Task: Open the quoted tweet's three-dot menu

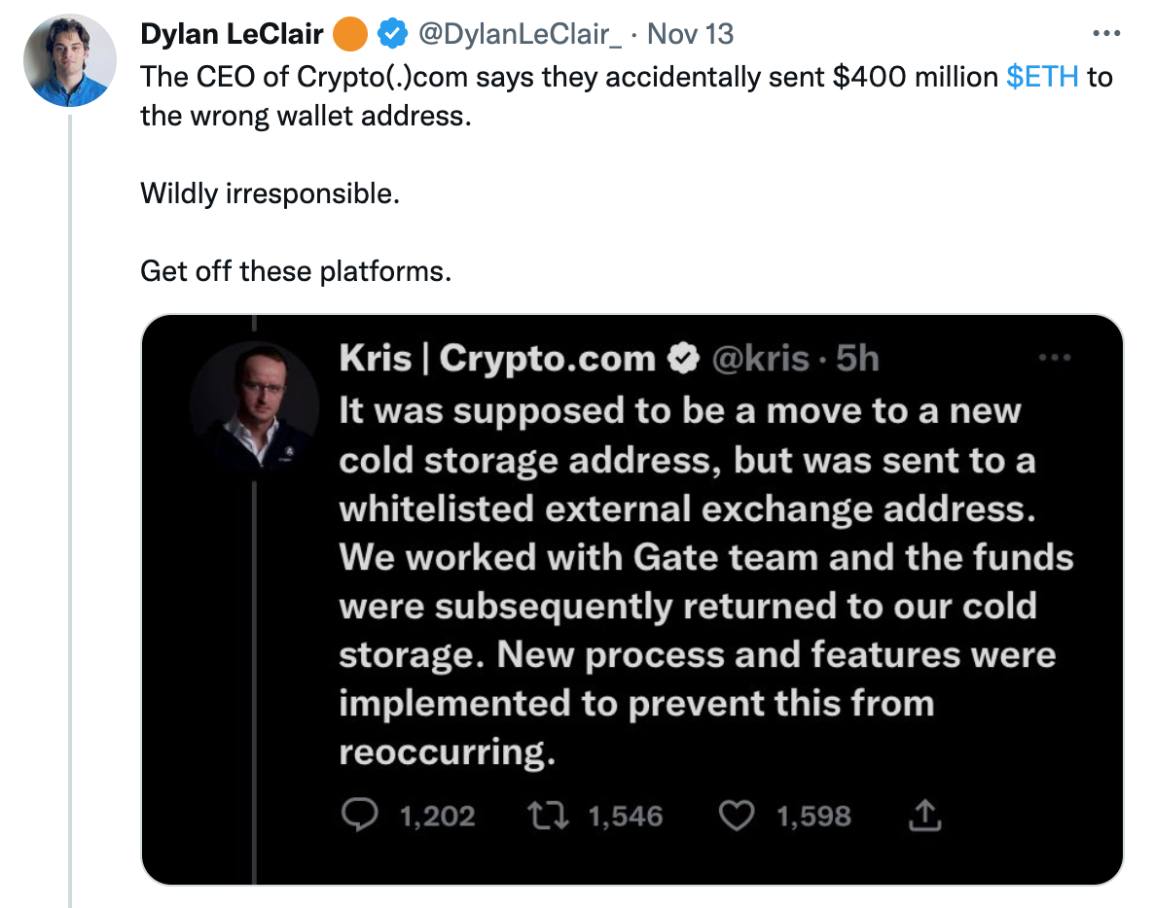Action: pyautogui.click(x=1054, y=359)
